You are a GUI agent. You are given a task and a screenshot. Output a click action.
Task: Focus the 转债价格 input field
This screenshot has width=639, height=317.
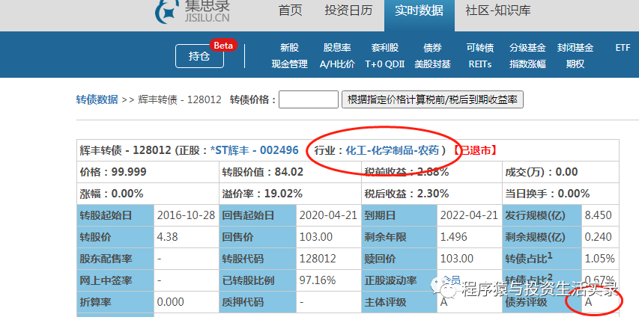click(x=309, y=99)
